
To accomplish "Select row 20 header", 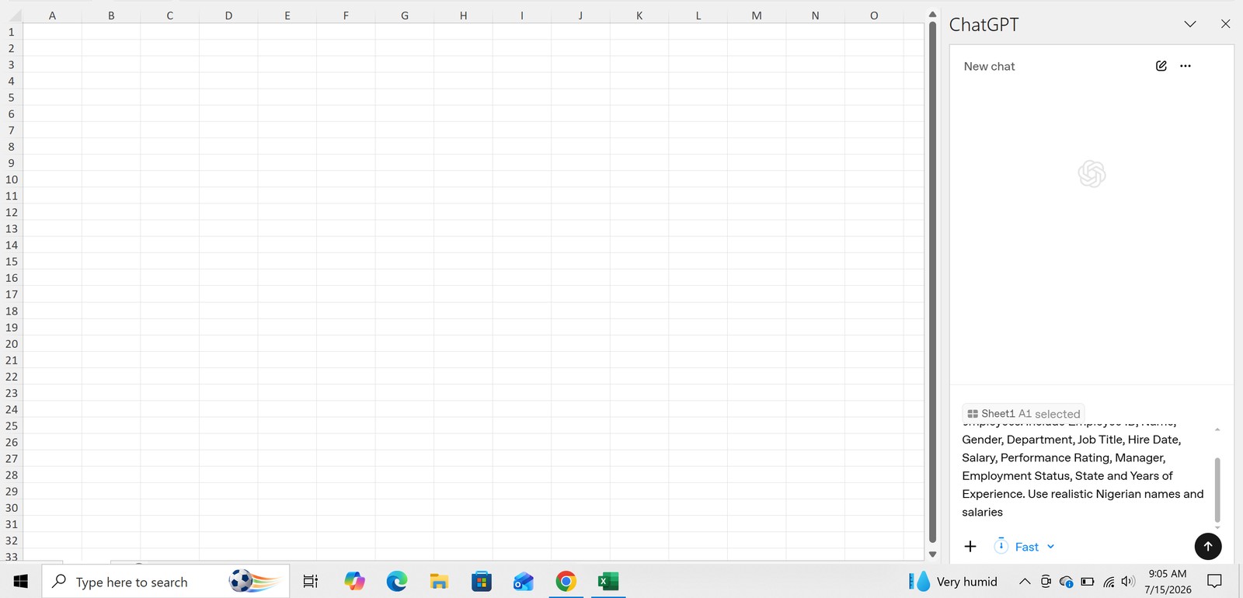I will tap(12, 343).
